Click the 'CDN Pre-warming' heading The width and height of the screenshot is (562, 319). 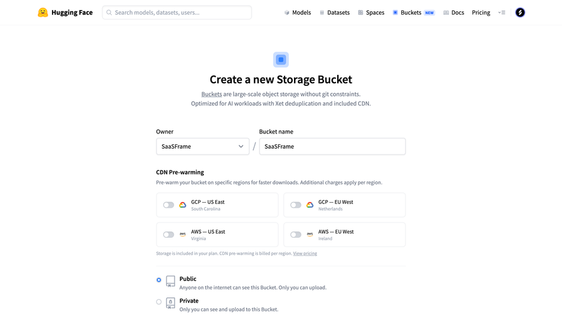(x=180, y=172)
